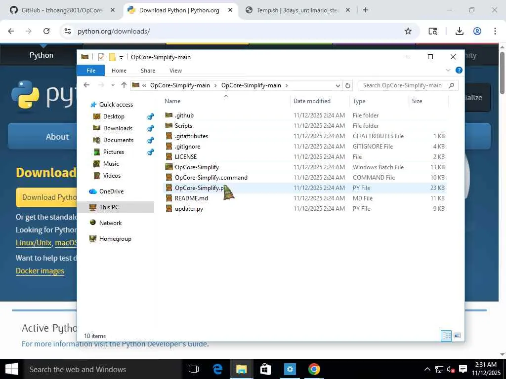
Task: Select the OpCore-Simplify.command file name
Action: click(x=211, y=177)
